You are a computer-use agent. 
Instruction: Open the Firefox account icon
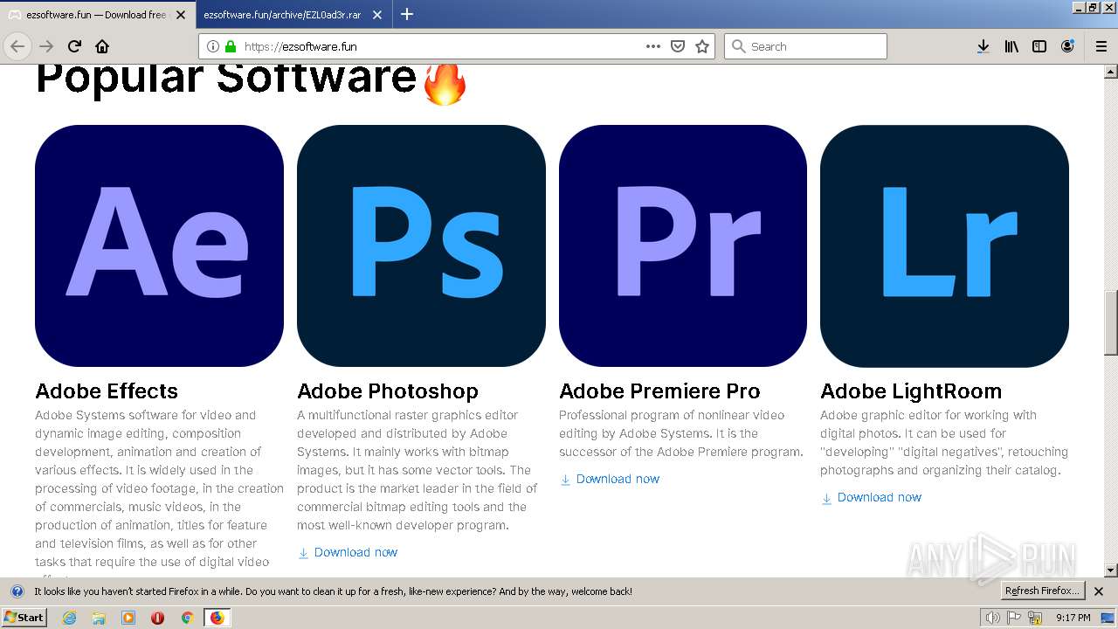pyautogui.click(x=1067, y=46)
